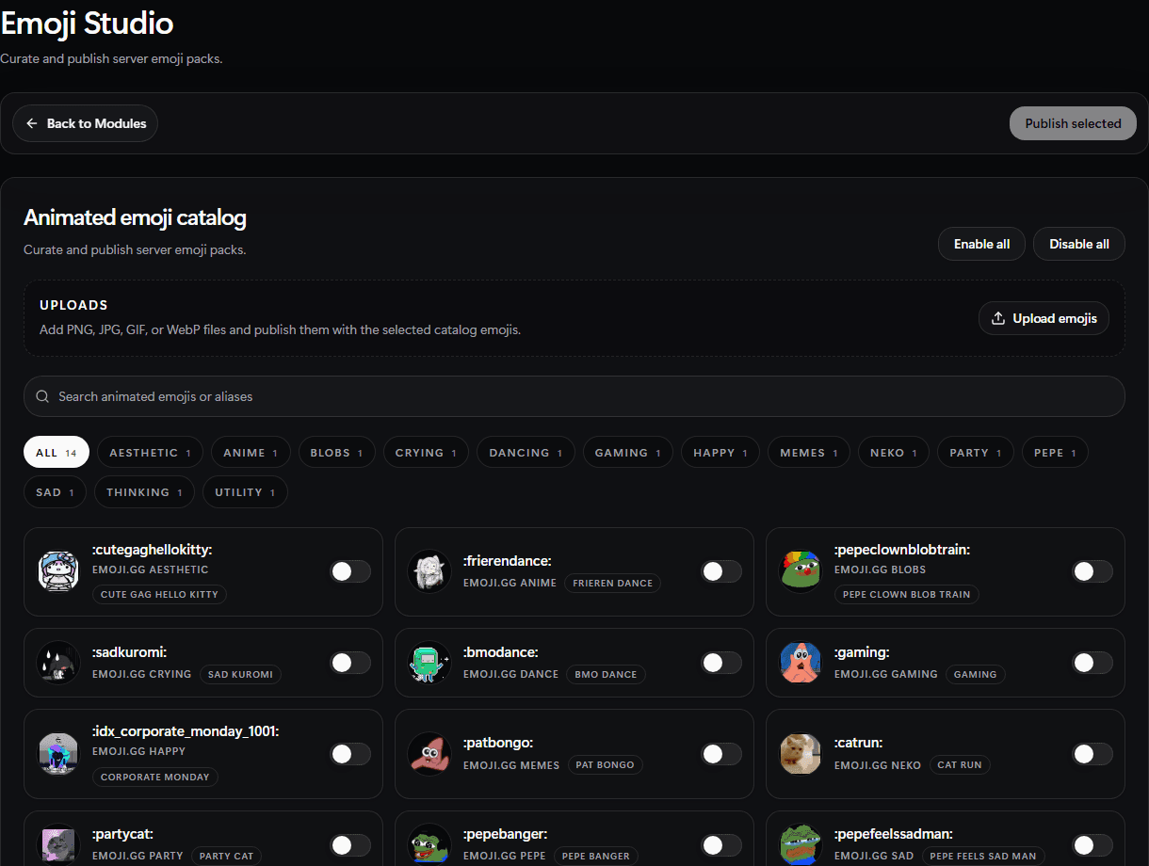
Task: Show the UTILITY category
Action: 246,492
